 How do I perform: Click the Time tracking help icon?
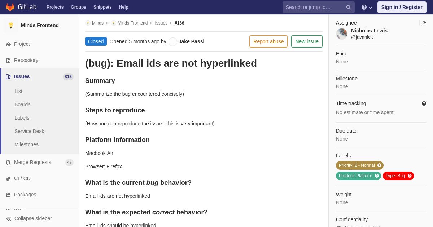tap(424, 103)
